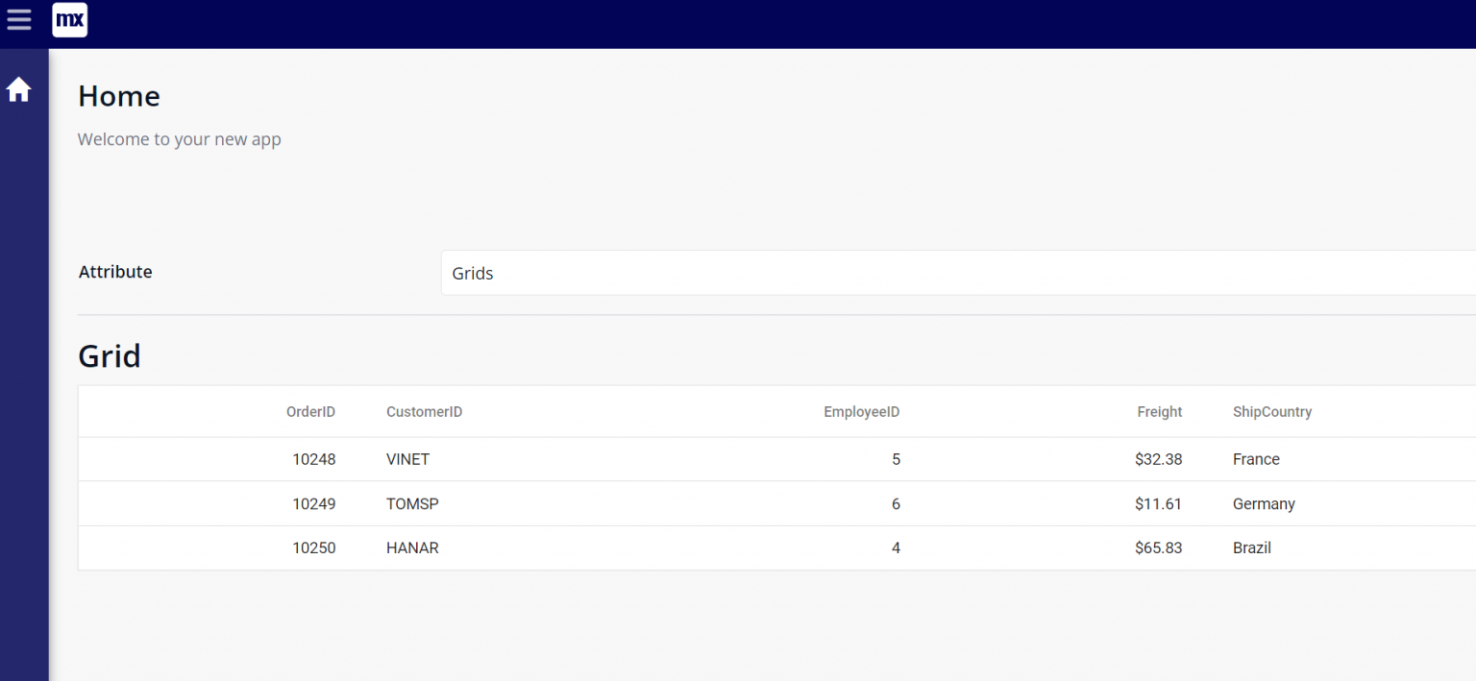This screenshot has width=1476, height=681.
Task: Click the HANAR customer cell
Action: coord(412,547)
